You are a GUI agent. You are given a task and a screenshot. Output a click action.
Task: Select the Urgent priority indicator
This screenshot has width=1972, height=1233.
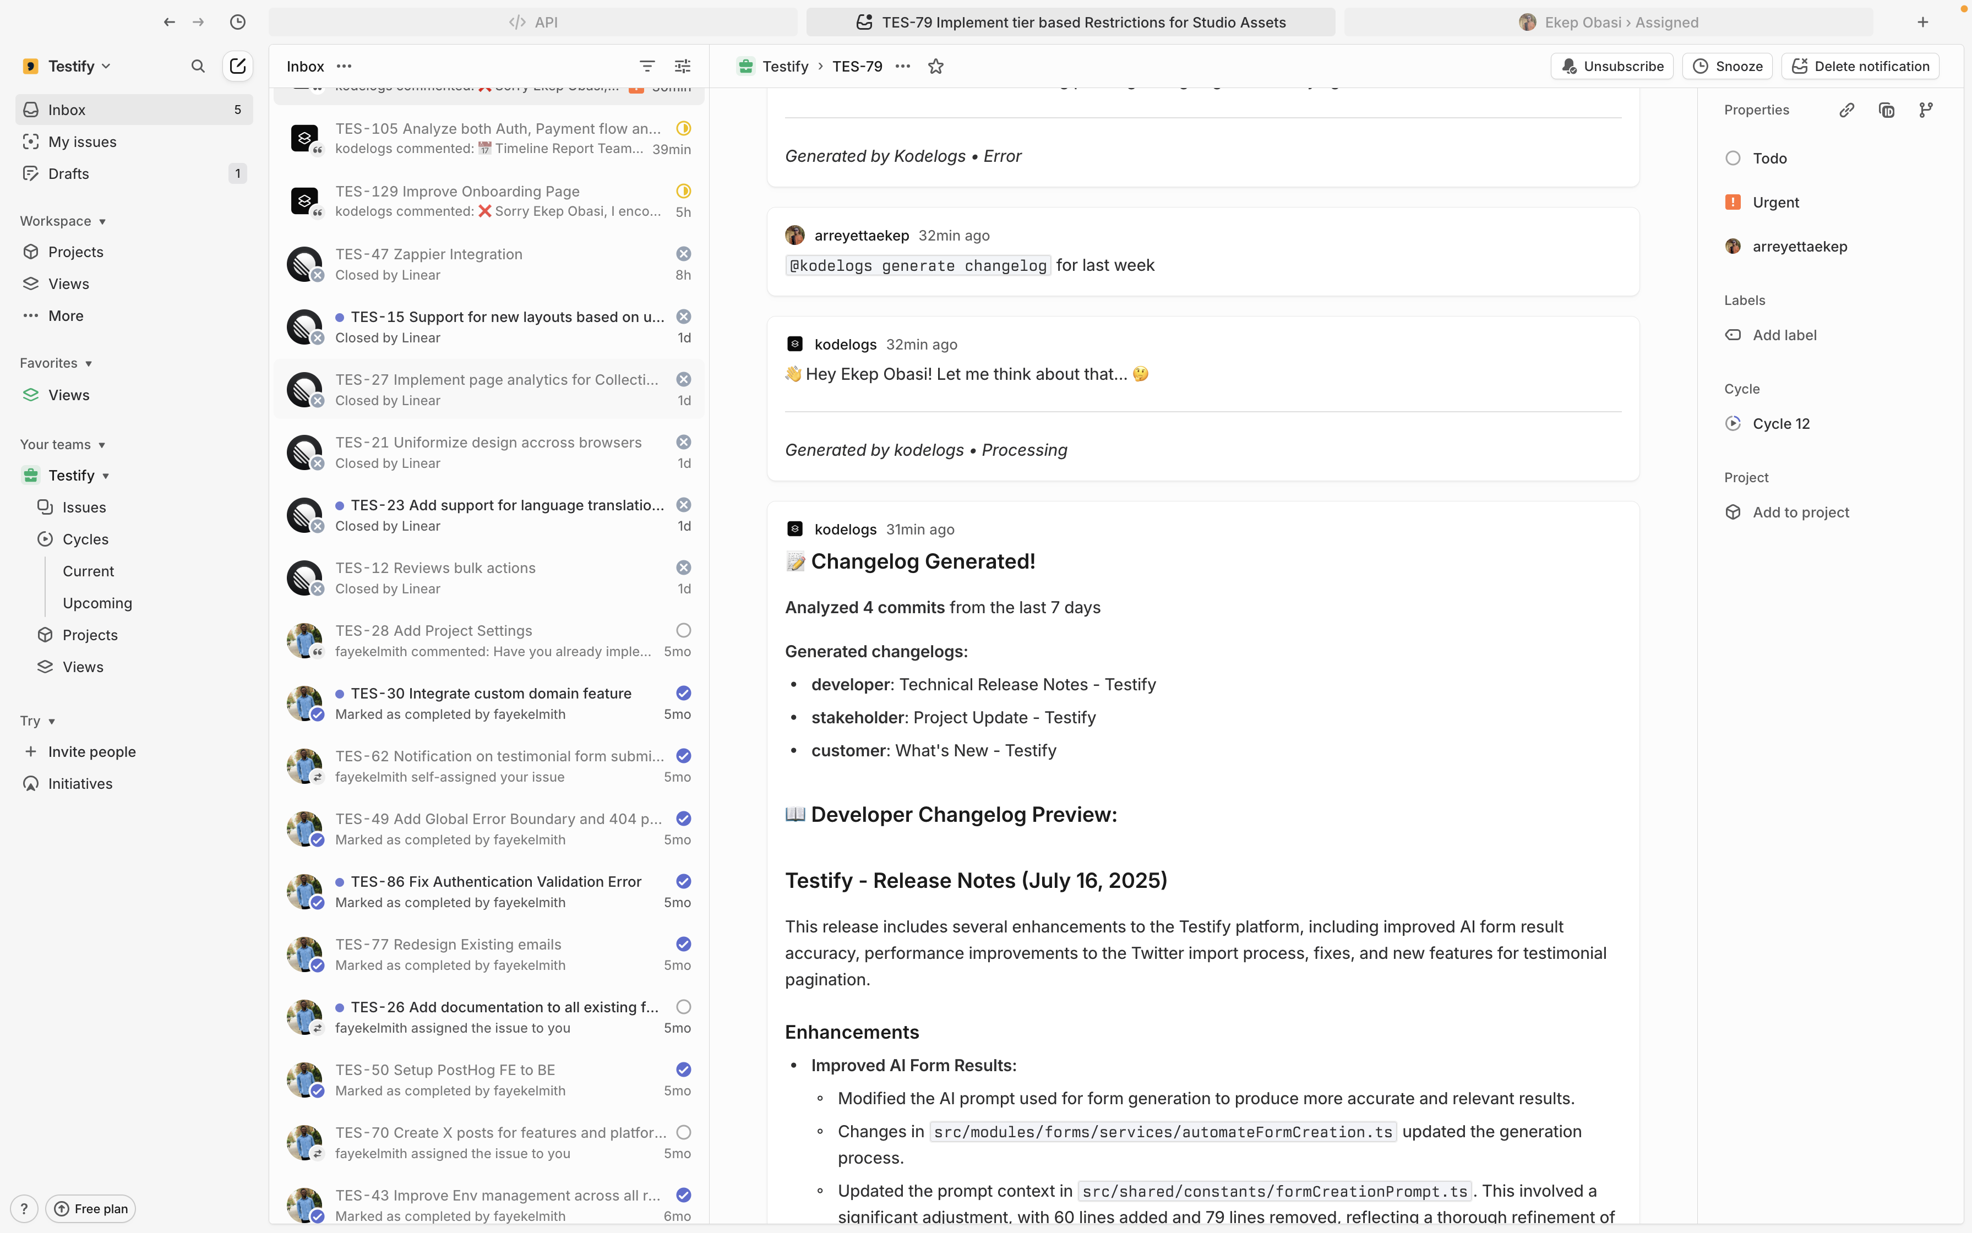coord(1733,202)
